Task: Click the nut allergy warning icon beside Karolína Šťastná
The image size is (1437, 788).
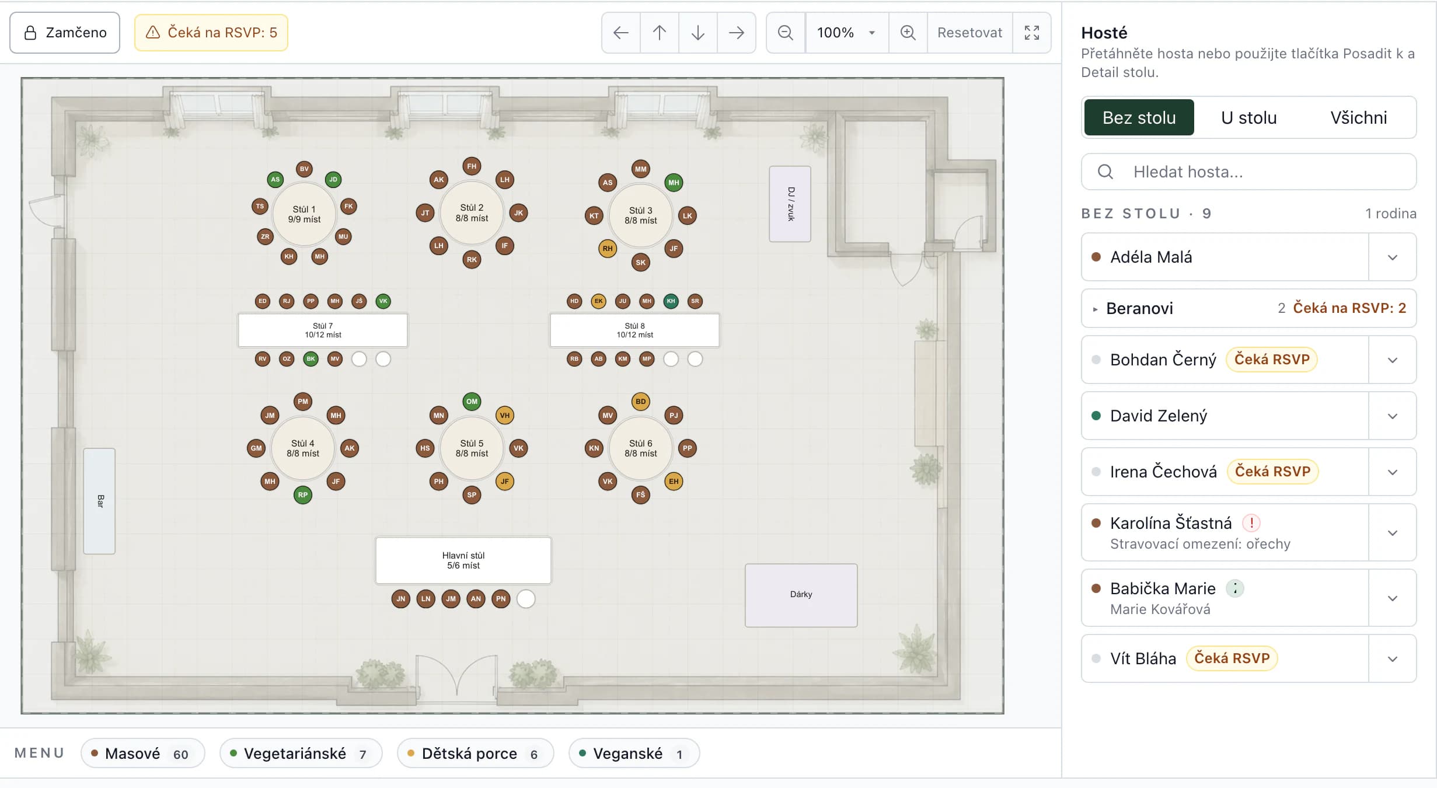Action: click(x=1251, y=522)
